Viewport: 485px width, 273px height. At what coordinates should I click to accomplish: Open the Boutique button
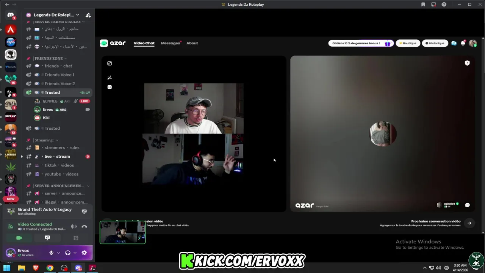[408, 43]
